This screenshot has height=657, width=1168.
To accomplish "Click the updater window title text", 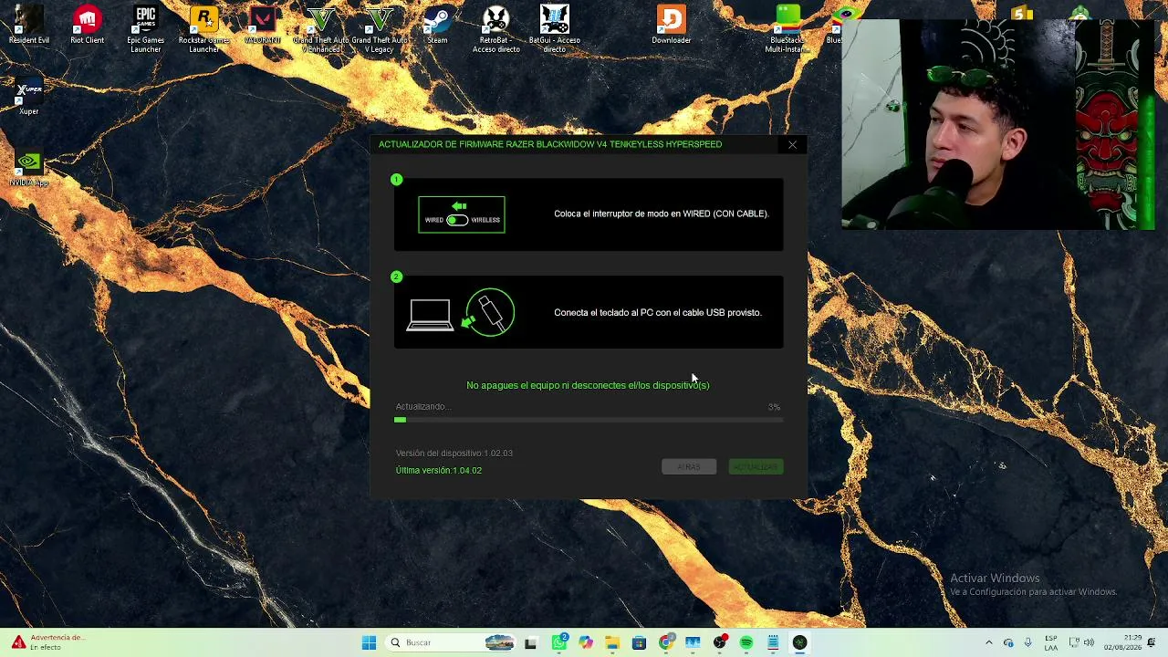I will (550, 144).
